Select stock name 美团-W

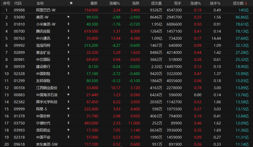click(x=42, y=17)
